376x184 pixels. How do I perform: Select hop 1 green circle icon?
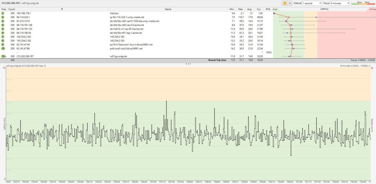[x=2, y=13]
